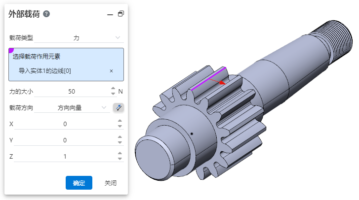
Task: Increase the X value with up arrow
Action: point(120,121)
